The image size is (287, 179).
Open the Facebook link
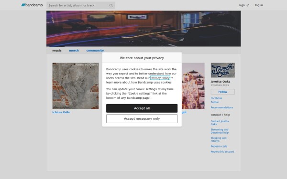216,98
